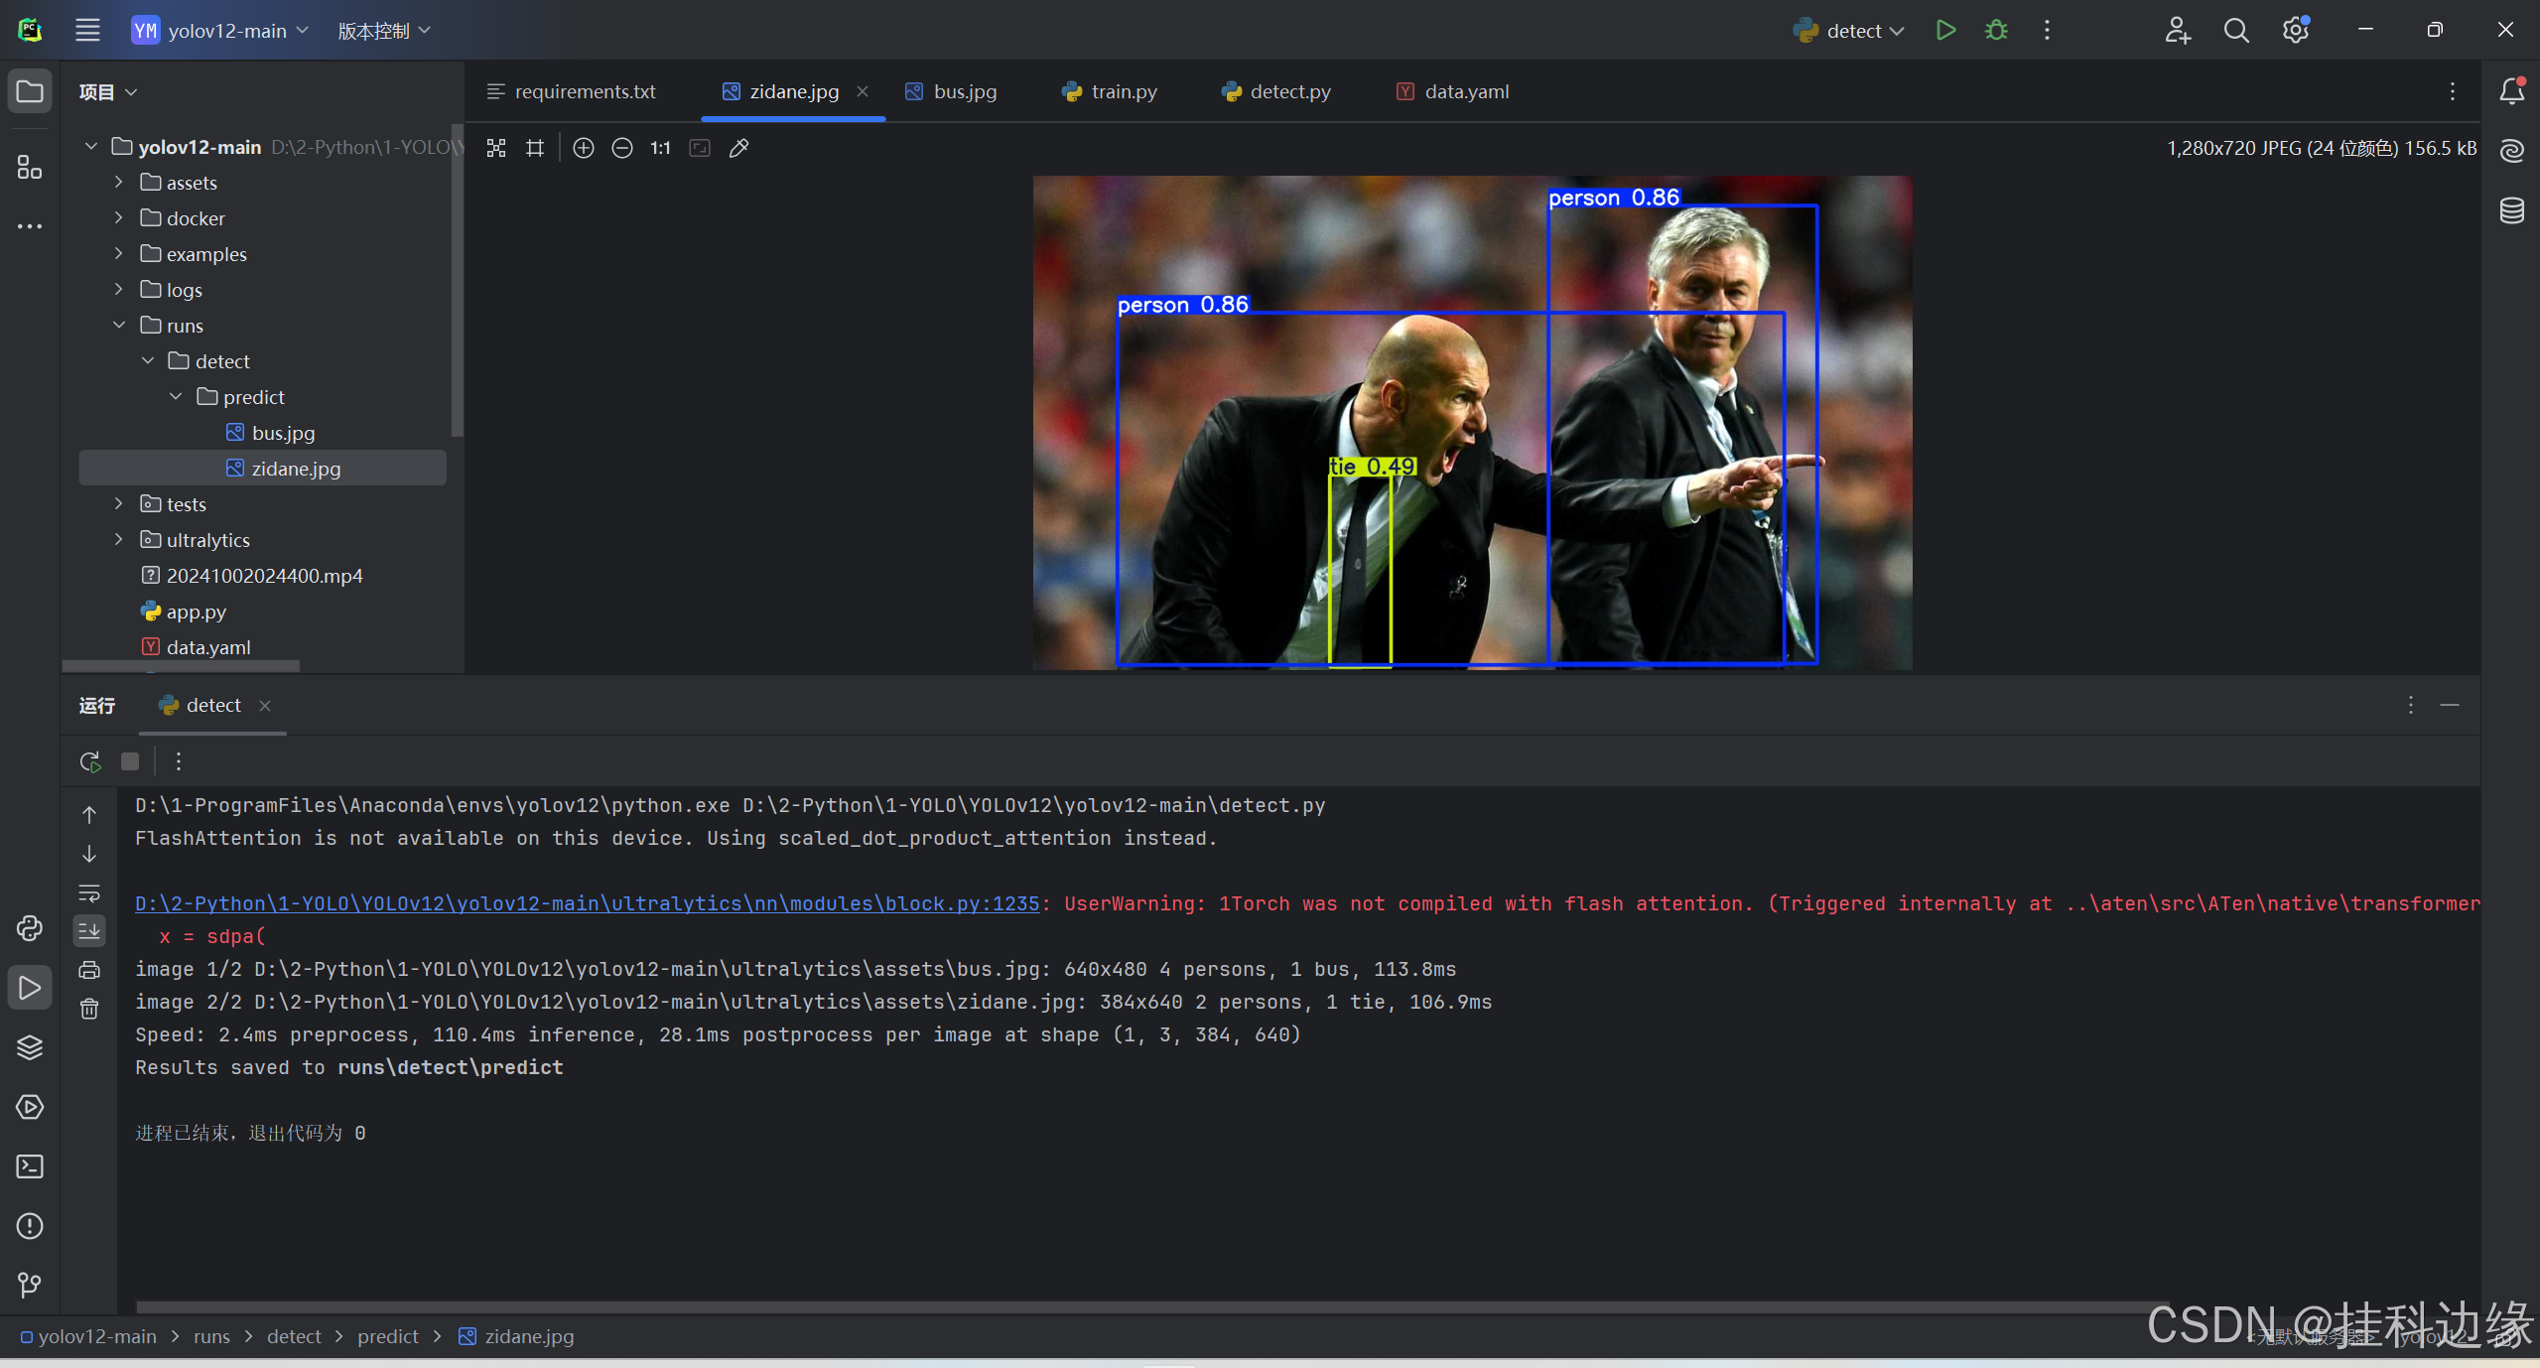Toggle soft-wrap in run console
This screenshot has width=2540, height=1368.
(89, 892)
